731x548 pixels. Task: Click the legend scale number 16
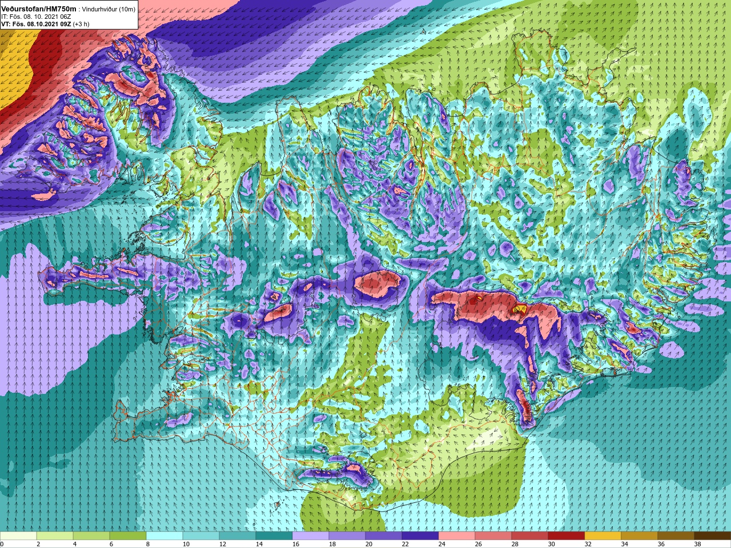(x=295, y=544)
